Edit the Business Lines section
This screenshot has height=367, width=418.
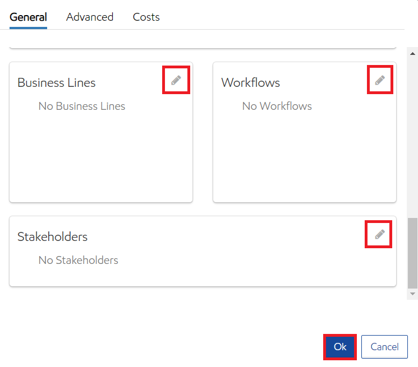tap(176, 80)
